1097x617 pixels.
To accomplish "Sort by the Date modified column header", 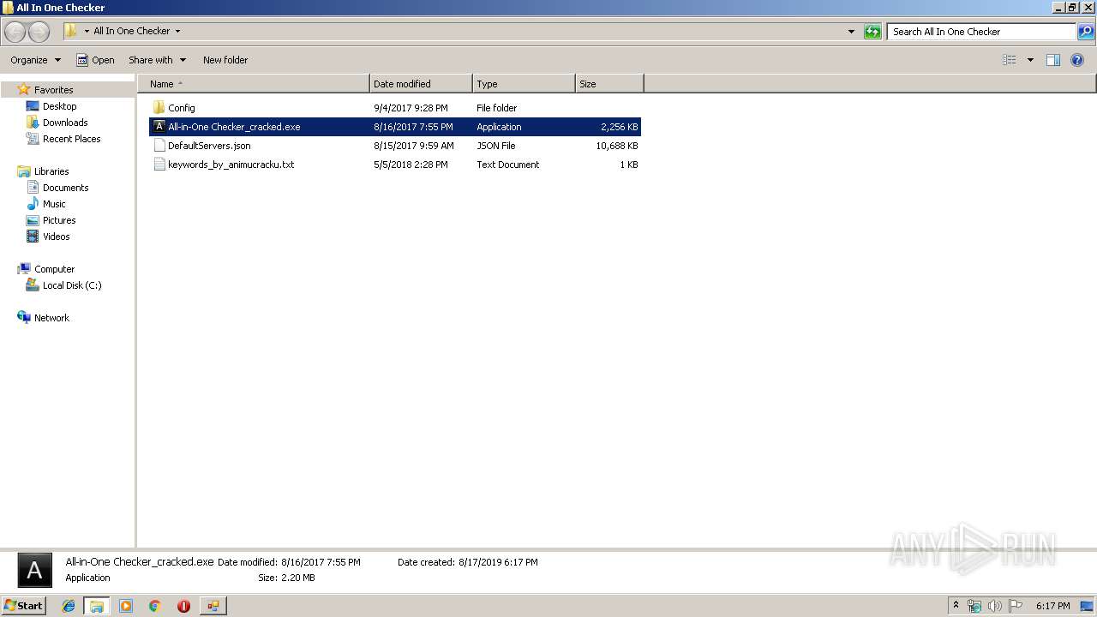I will tap(421, 84).
